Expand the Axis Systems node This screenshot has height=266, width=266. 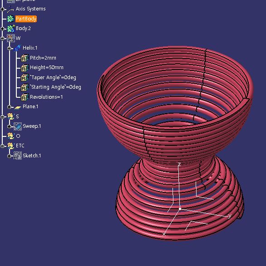2,9
